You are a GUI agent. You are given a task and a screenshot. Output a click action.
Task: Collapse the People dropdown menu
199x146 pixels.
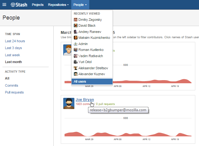point(80,5)
